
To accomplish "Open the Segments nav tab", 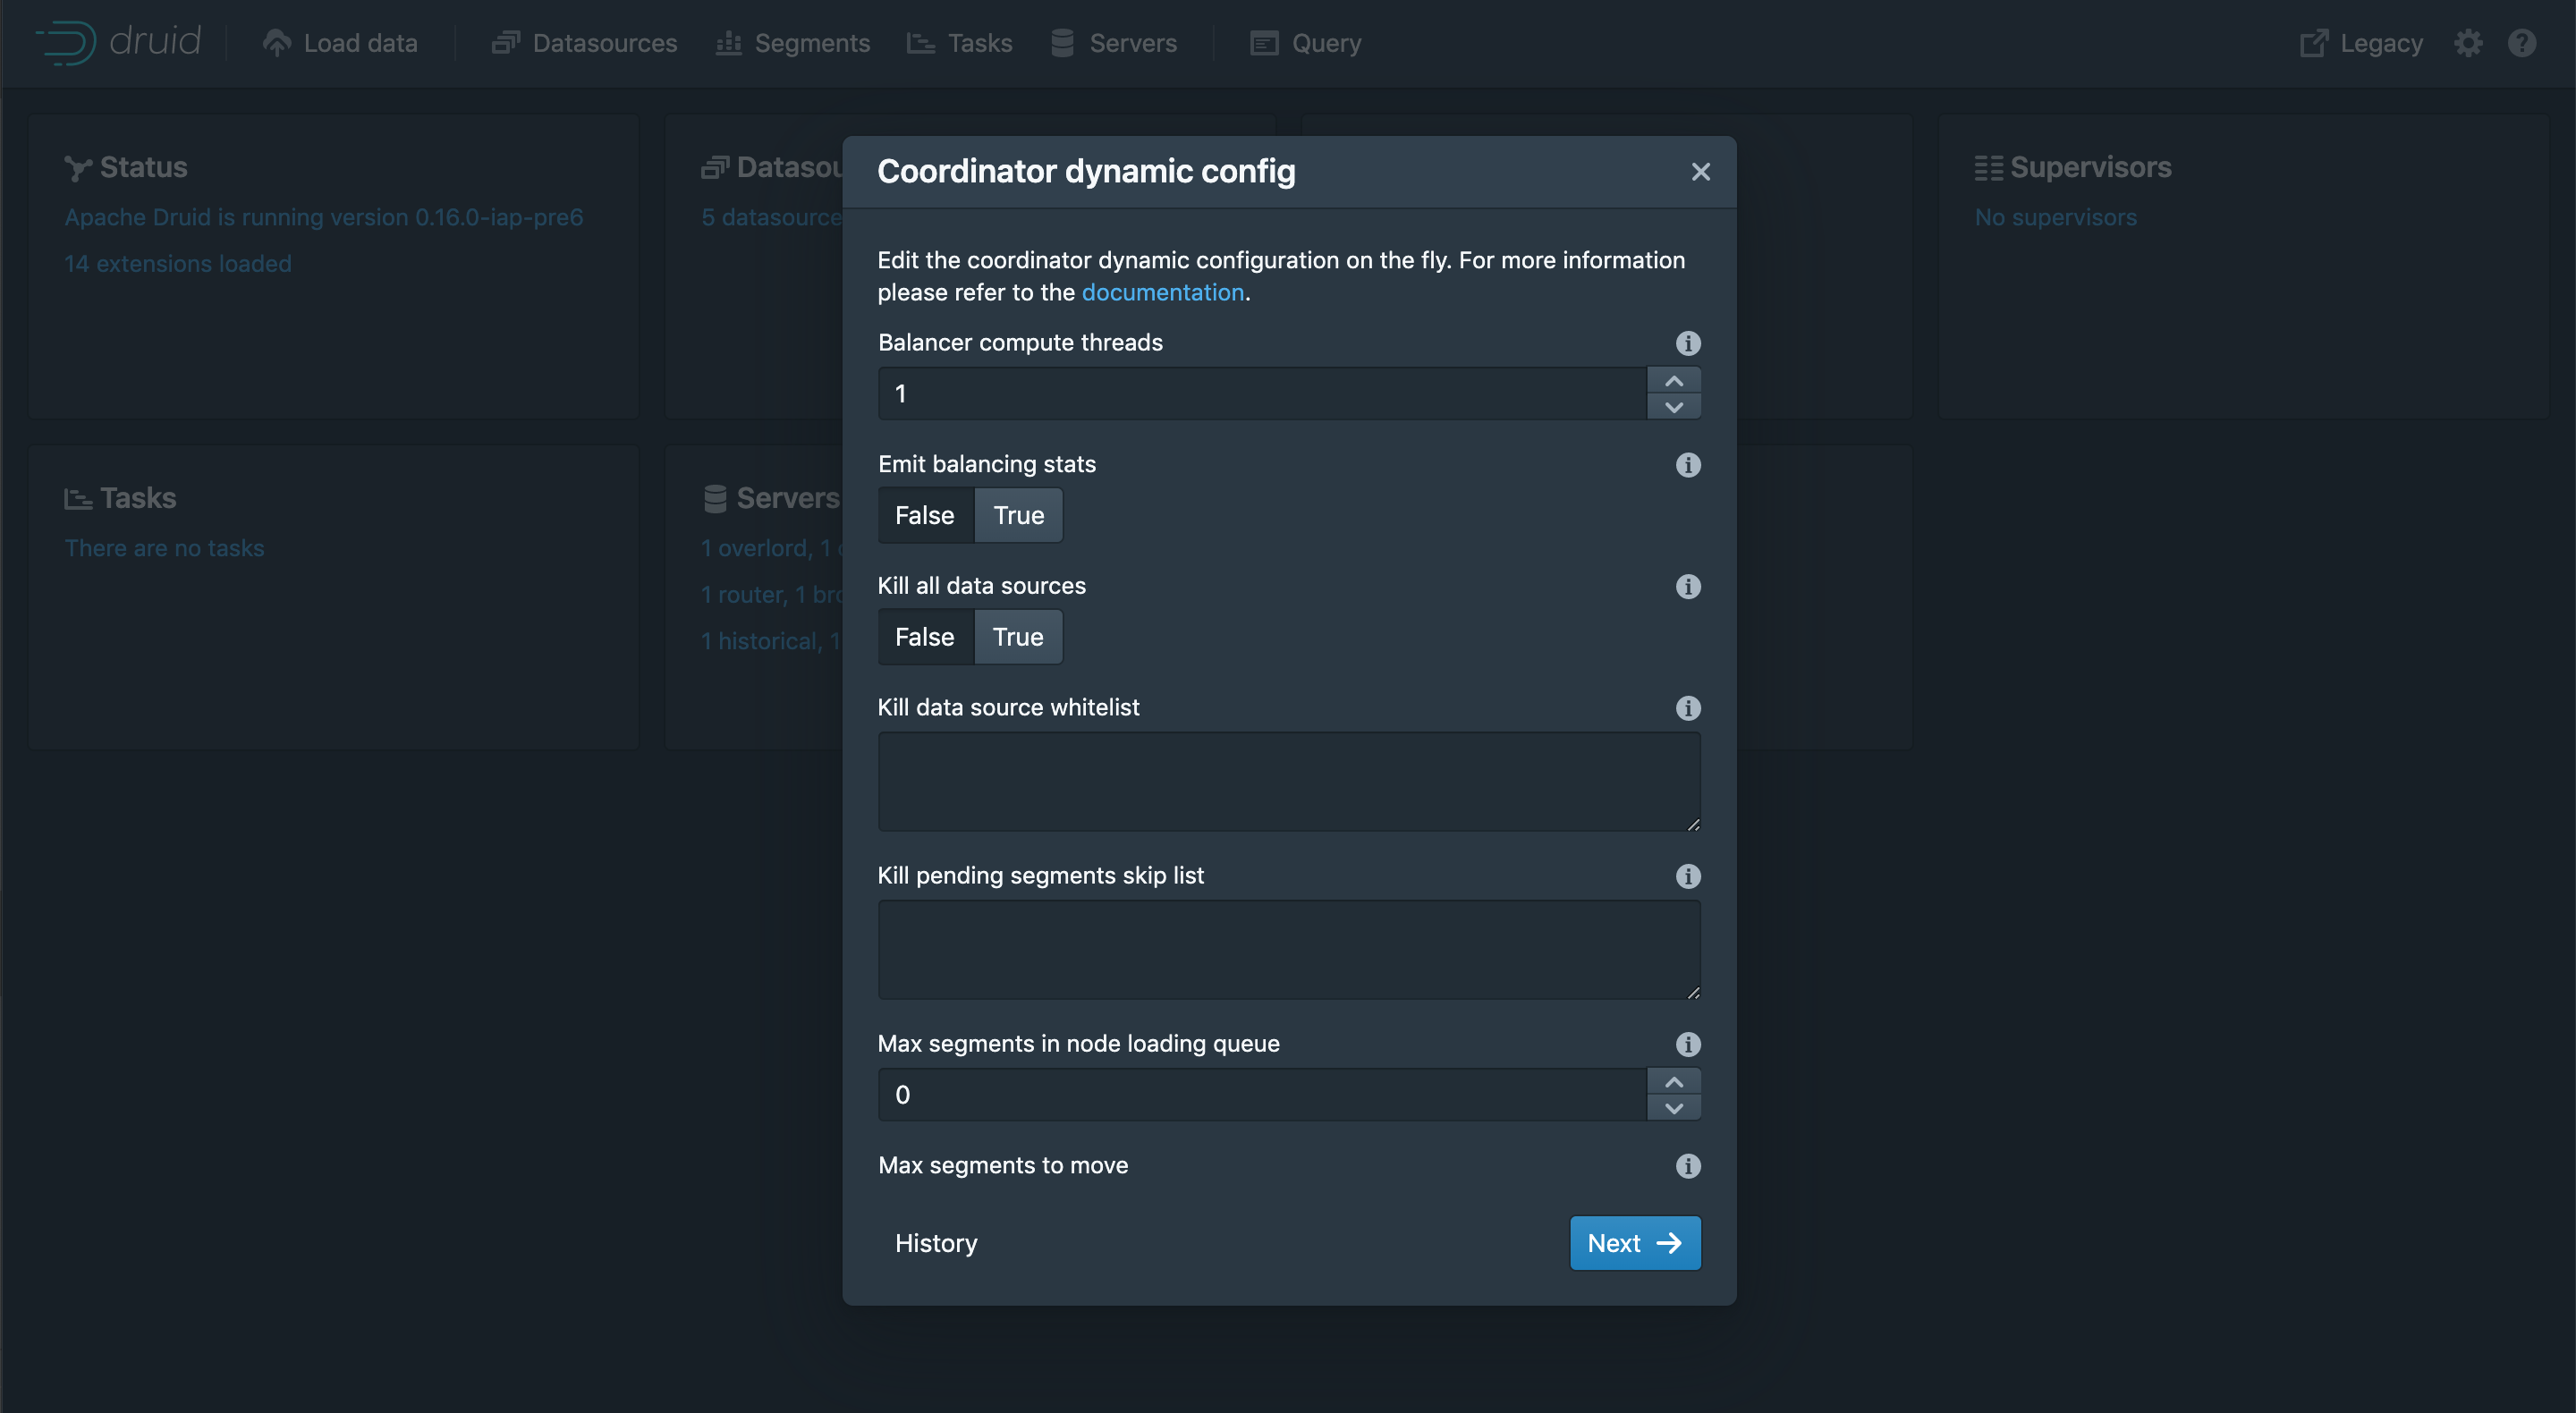I will click(x=793, y=43).
